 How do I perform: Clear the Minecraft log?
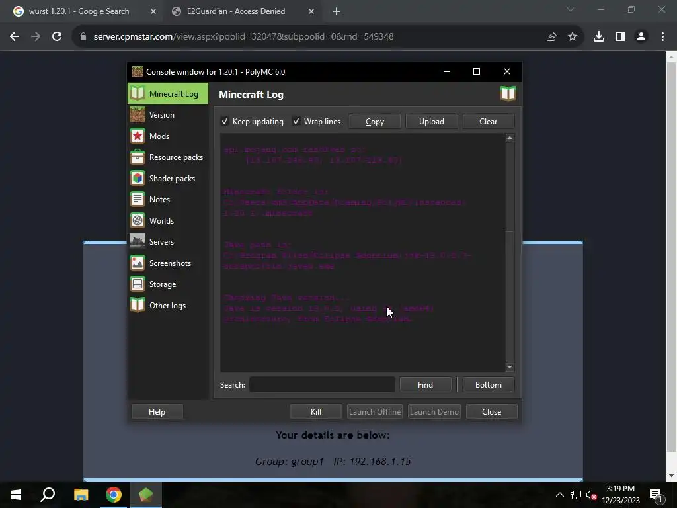pyautogui.click(x=489, y=122)
